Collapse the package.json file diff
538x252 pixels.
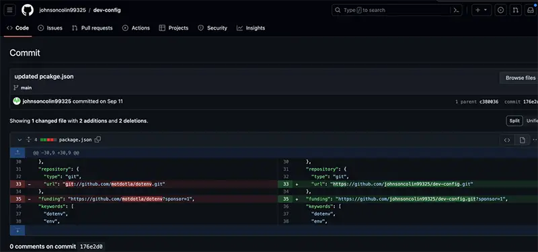20,140
